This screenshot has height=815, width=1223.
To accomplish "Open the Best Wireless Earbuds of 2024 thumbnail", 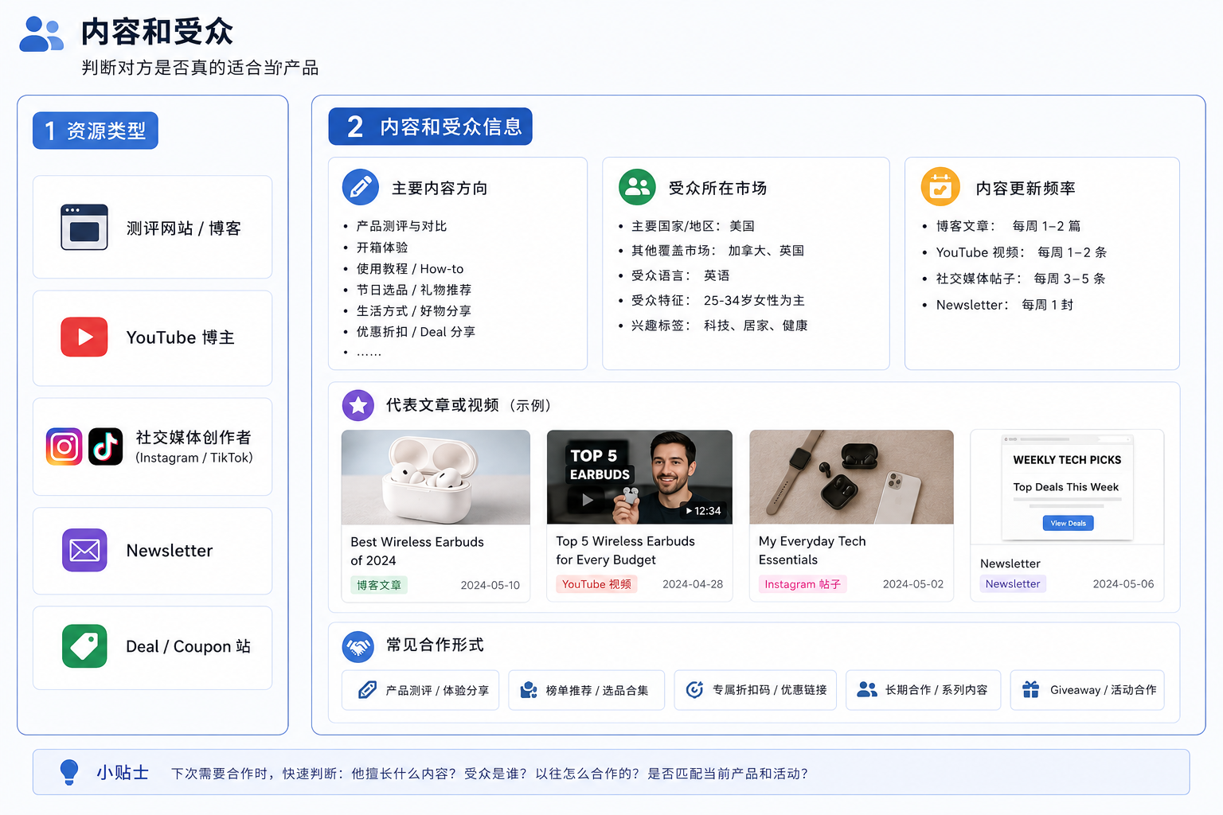I will coord(436,477).
